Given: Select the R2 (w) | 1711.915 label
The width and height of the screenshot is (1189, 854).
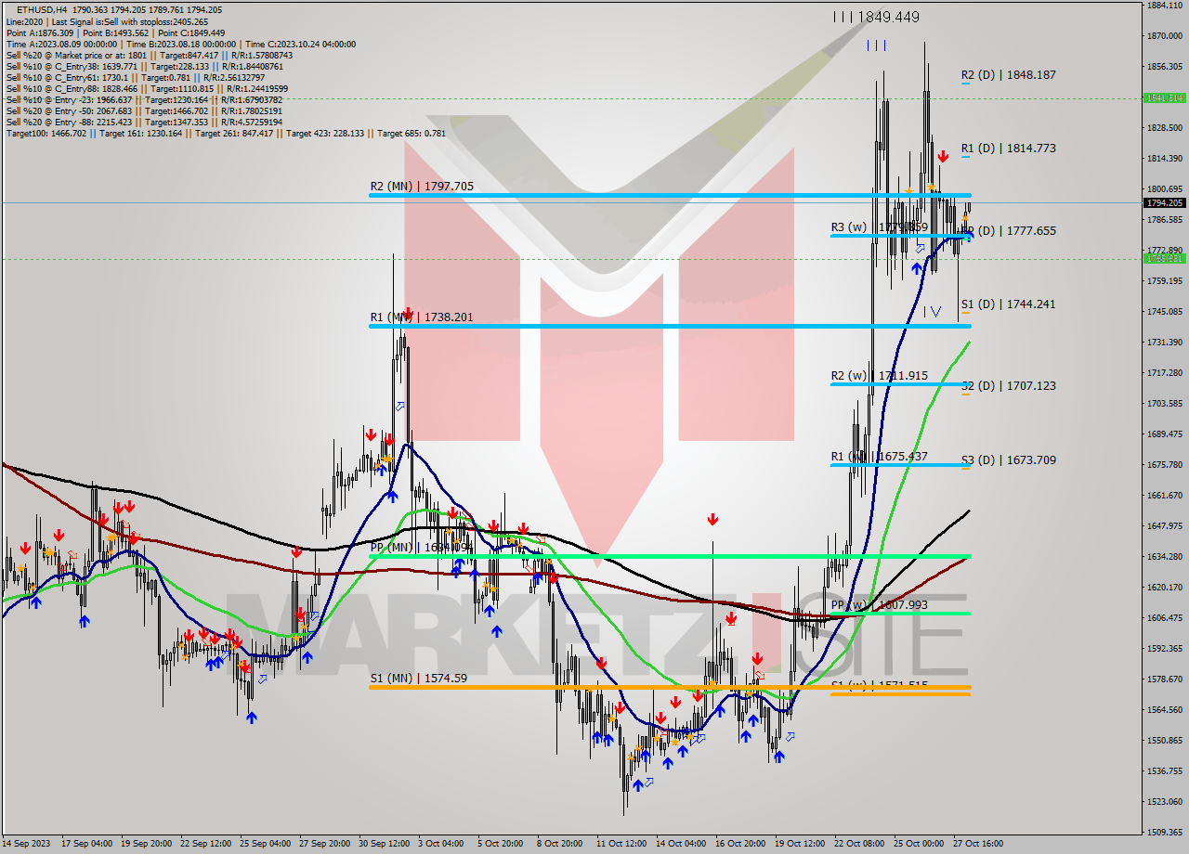Looking at the screenshot, I should point(880,375).
